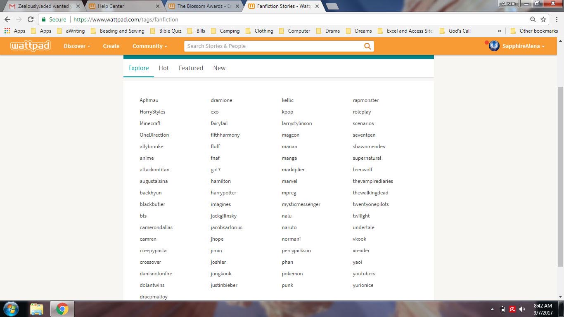Open the creepypasta tag link
This screenshot has width=564, height=317.
point(153,251)
